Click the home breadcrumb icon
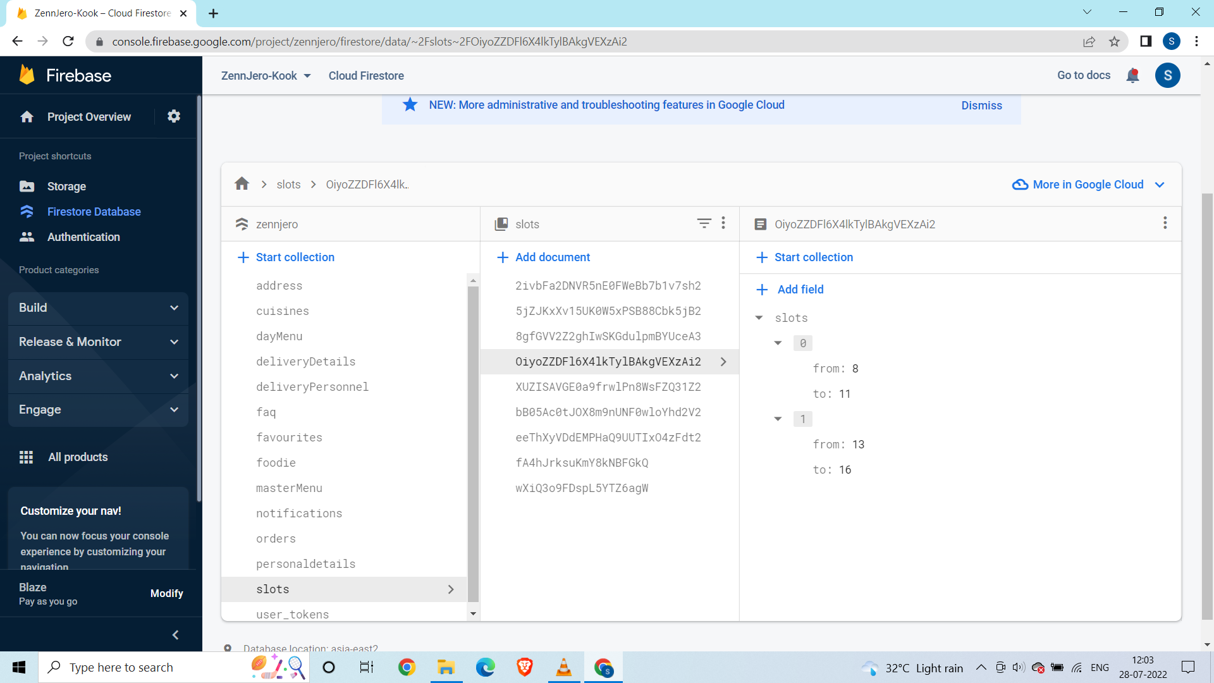 [242, 183]
